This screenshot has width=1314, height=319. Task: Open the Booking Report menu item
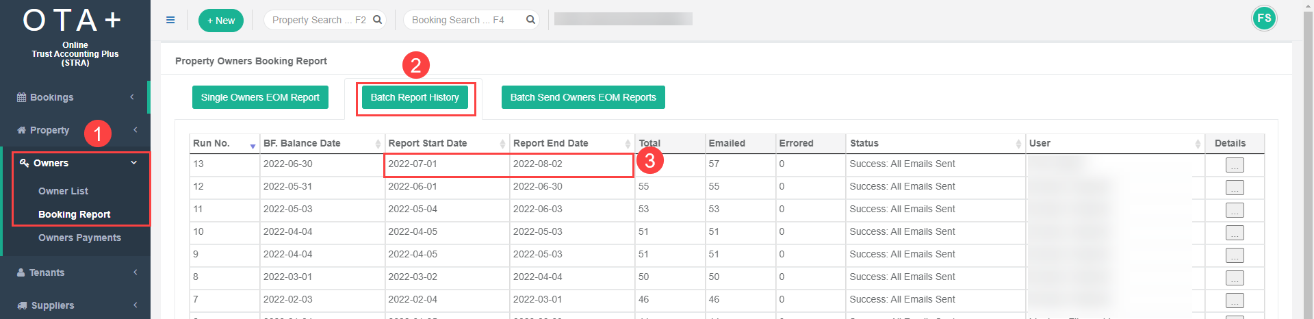[x=74, y=214]
